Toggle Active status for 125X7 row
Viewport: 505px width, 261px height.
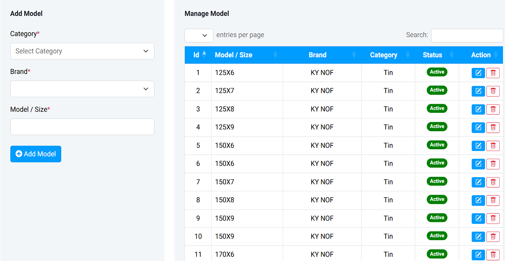(x=437, y=90)
